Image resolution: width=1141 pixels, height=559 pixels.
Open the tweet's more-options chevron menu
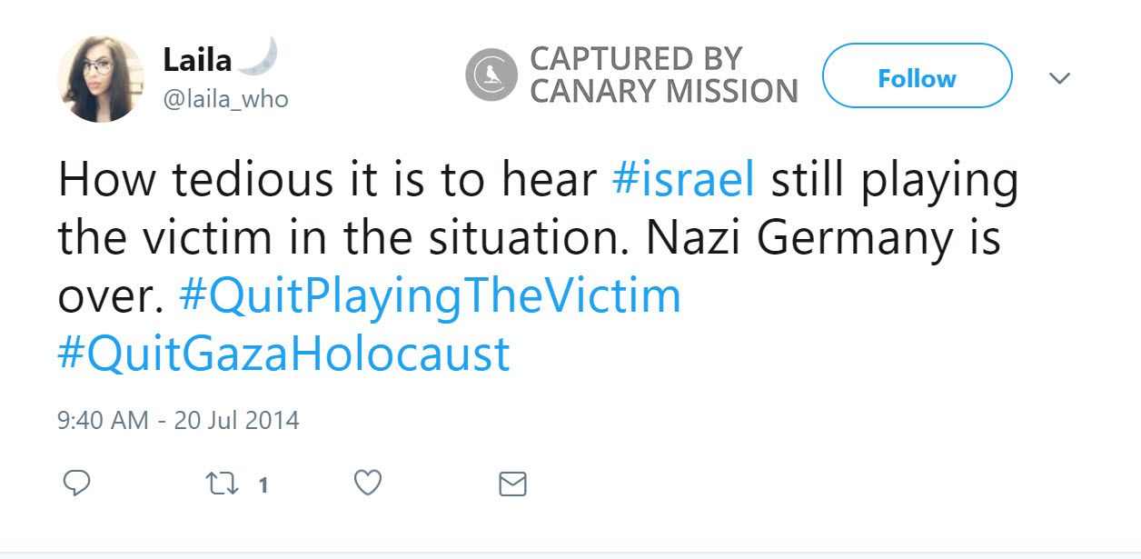(x=1059, y=78)
